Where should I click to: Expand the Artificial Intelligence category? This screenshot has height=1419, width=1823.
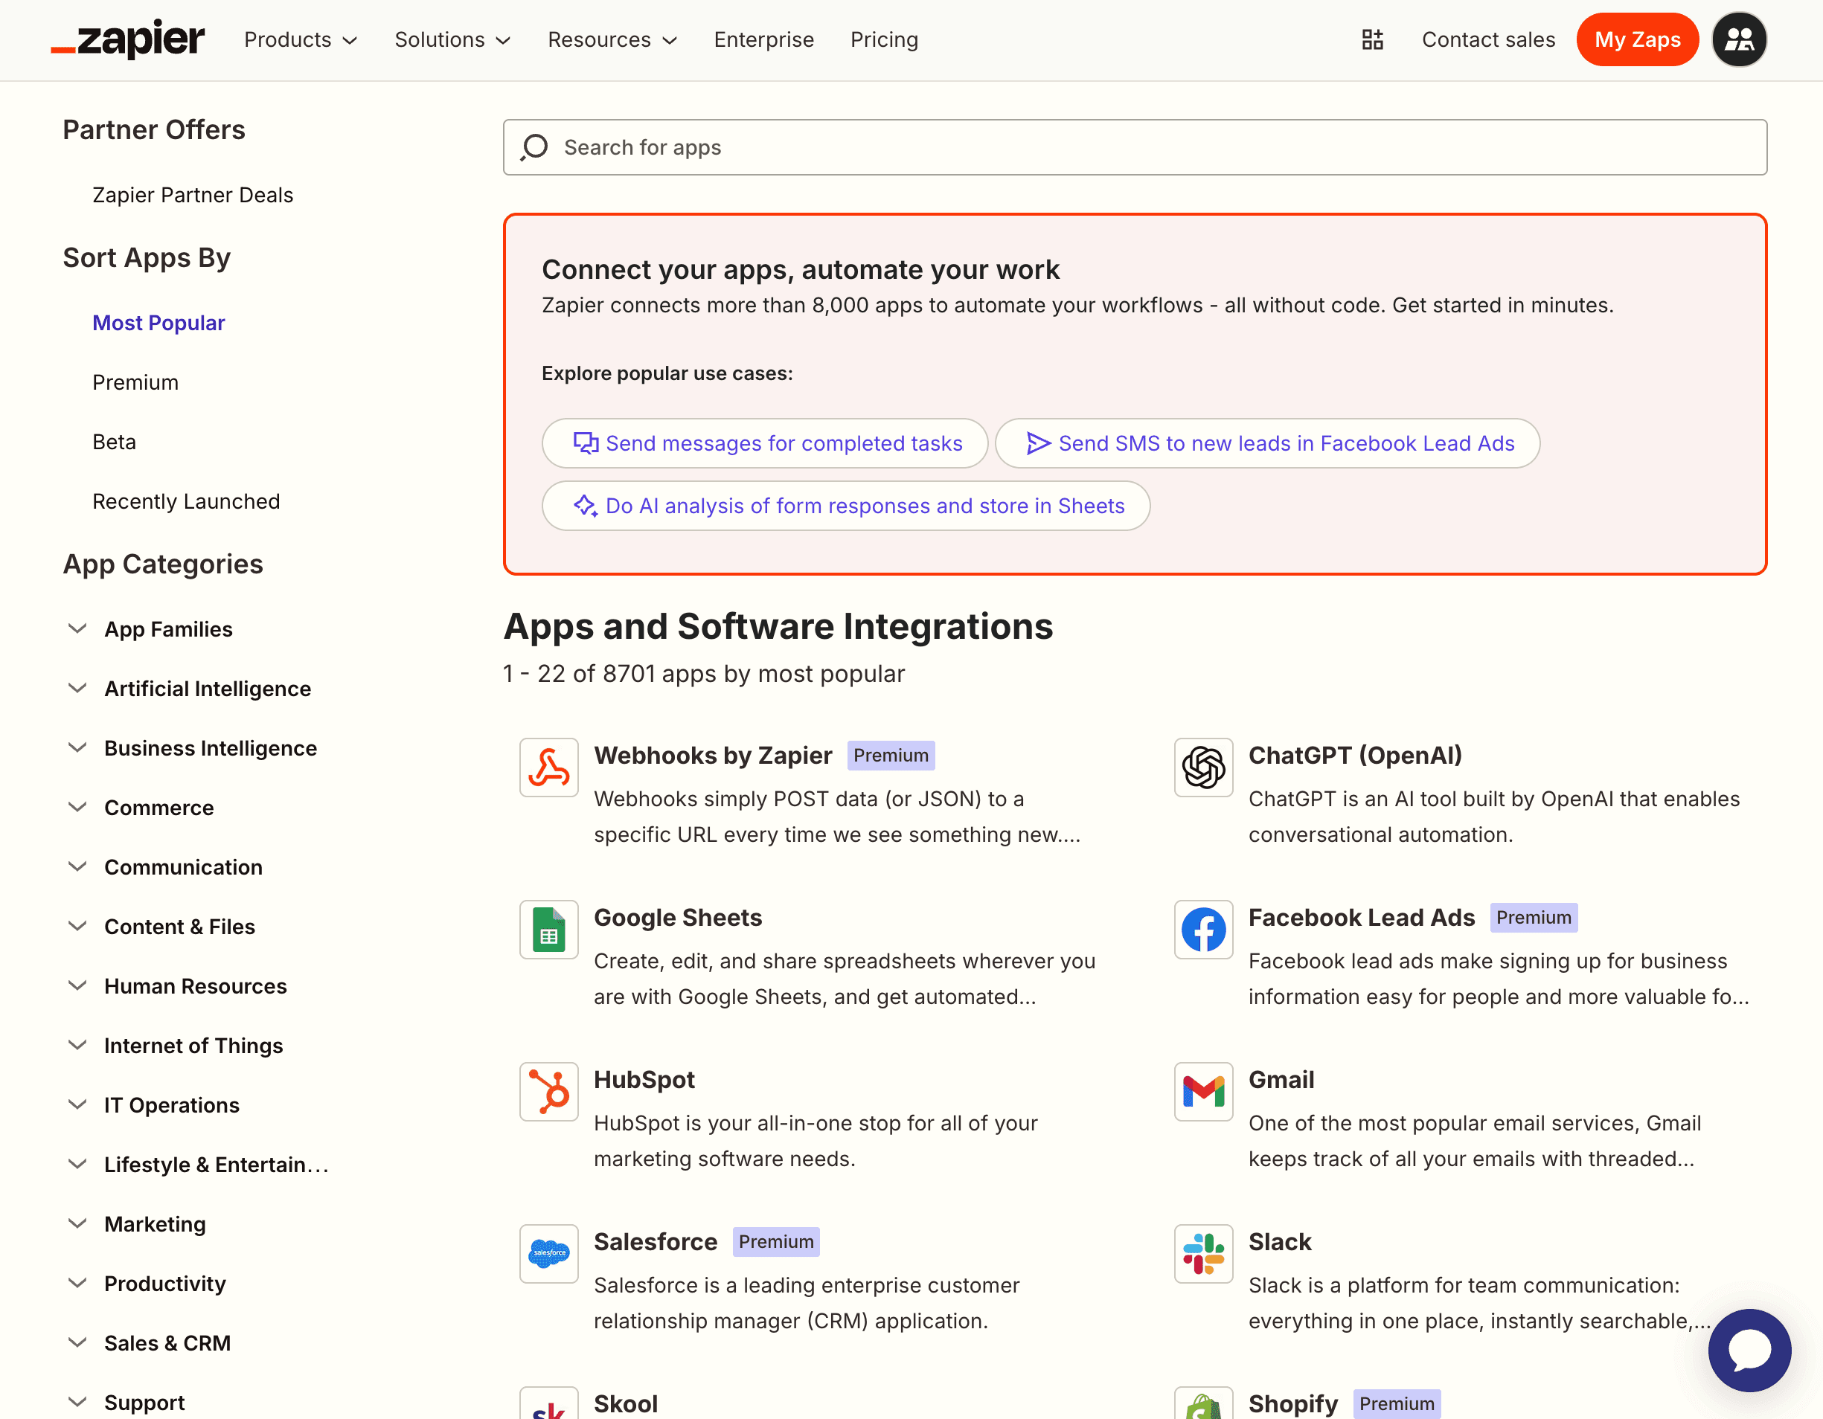click(x=77, y=688)
